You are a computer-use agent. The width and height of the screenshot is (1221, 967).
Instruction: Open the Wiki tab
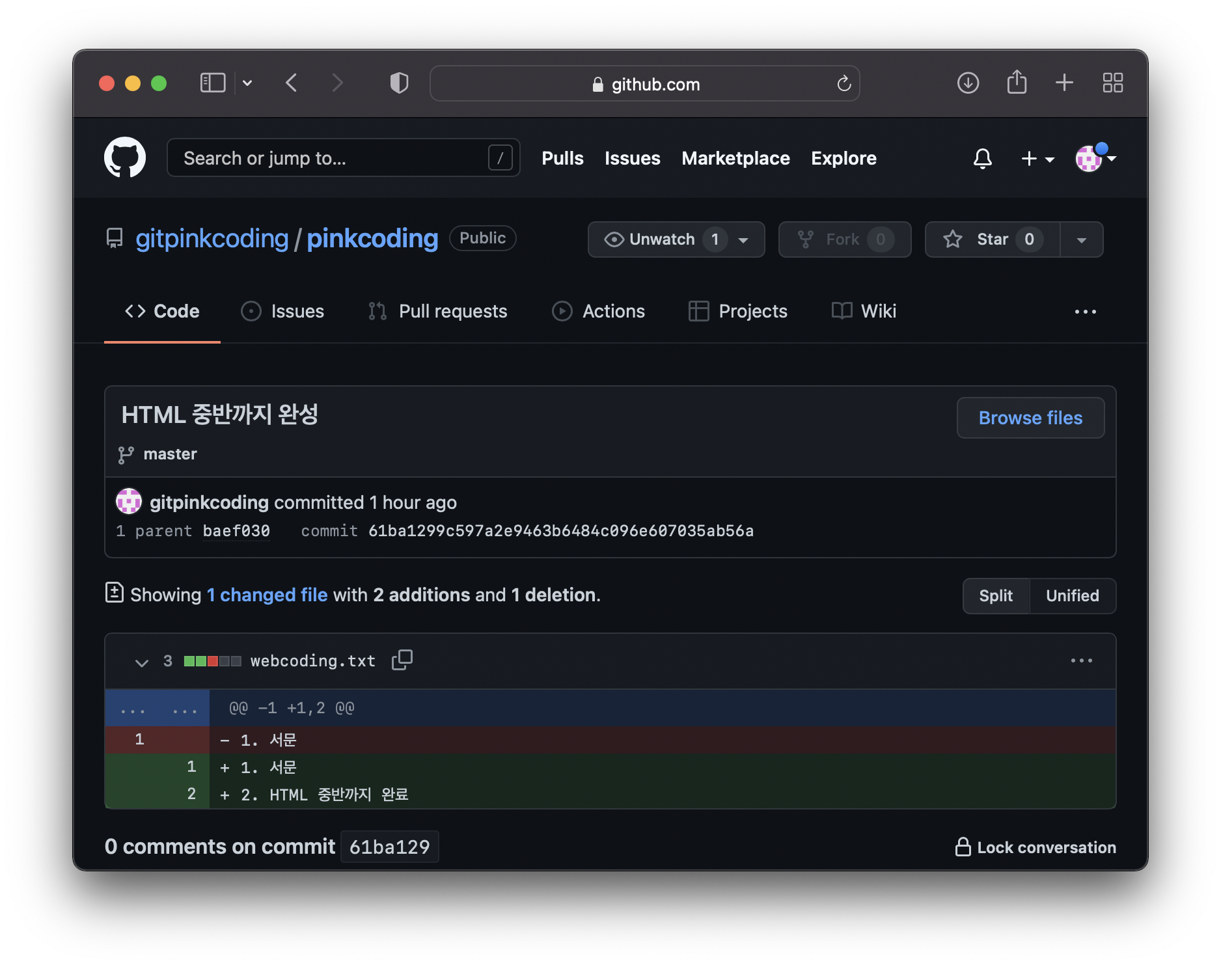coord(864,311)
